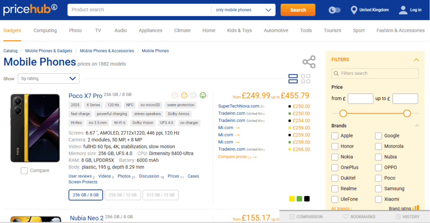Open the Fashion & Accessories tab
The width and height of the screenshot is (430, 223).
tap(400, 30)
